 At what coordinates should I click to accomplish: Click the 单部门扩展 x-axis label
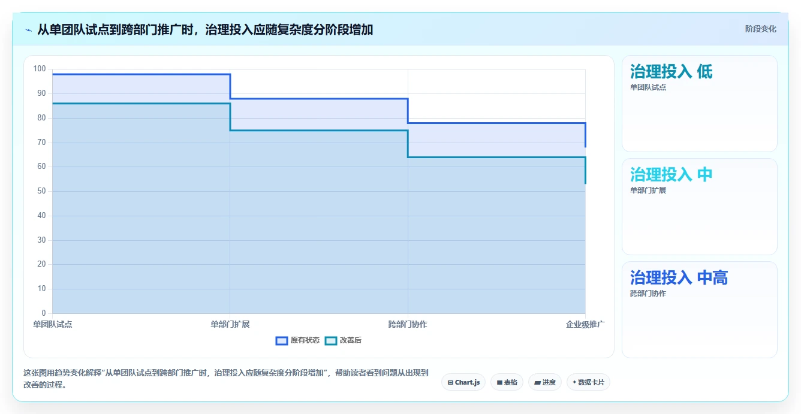pos(230,324)
